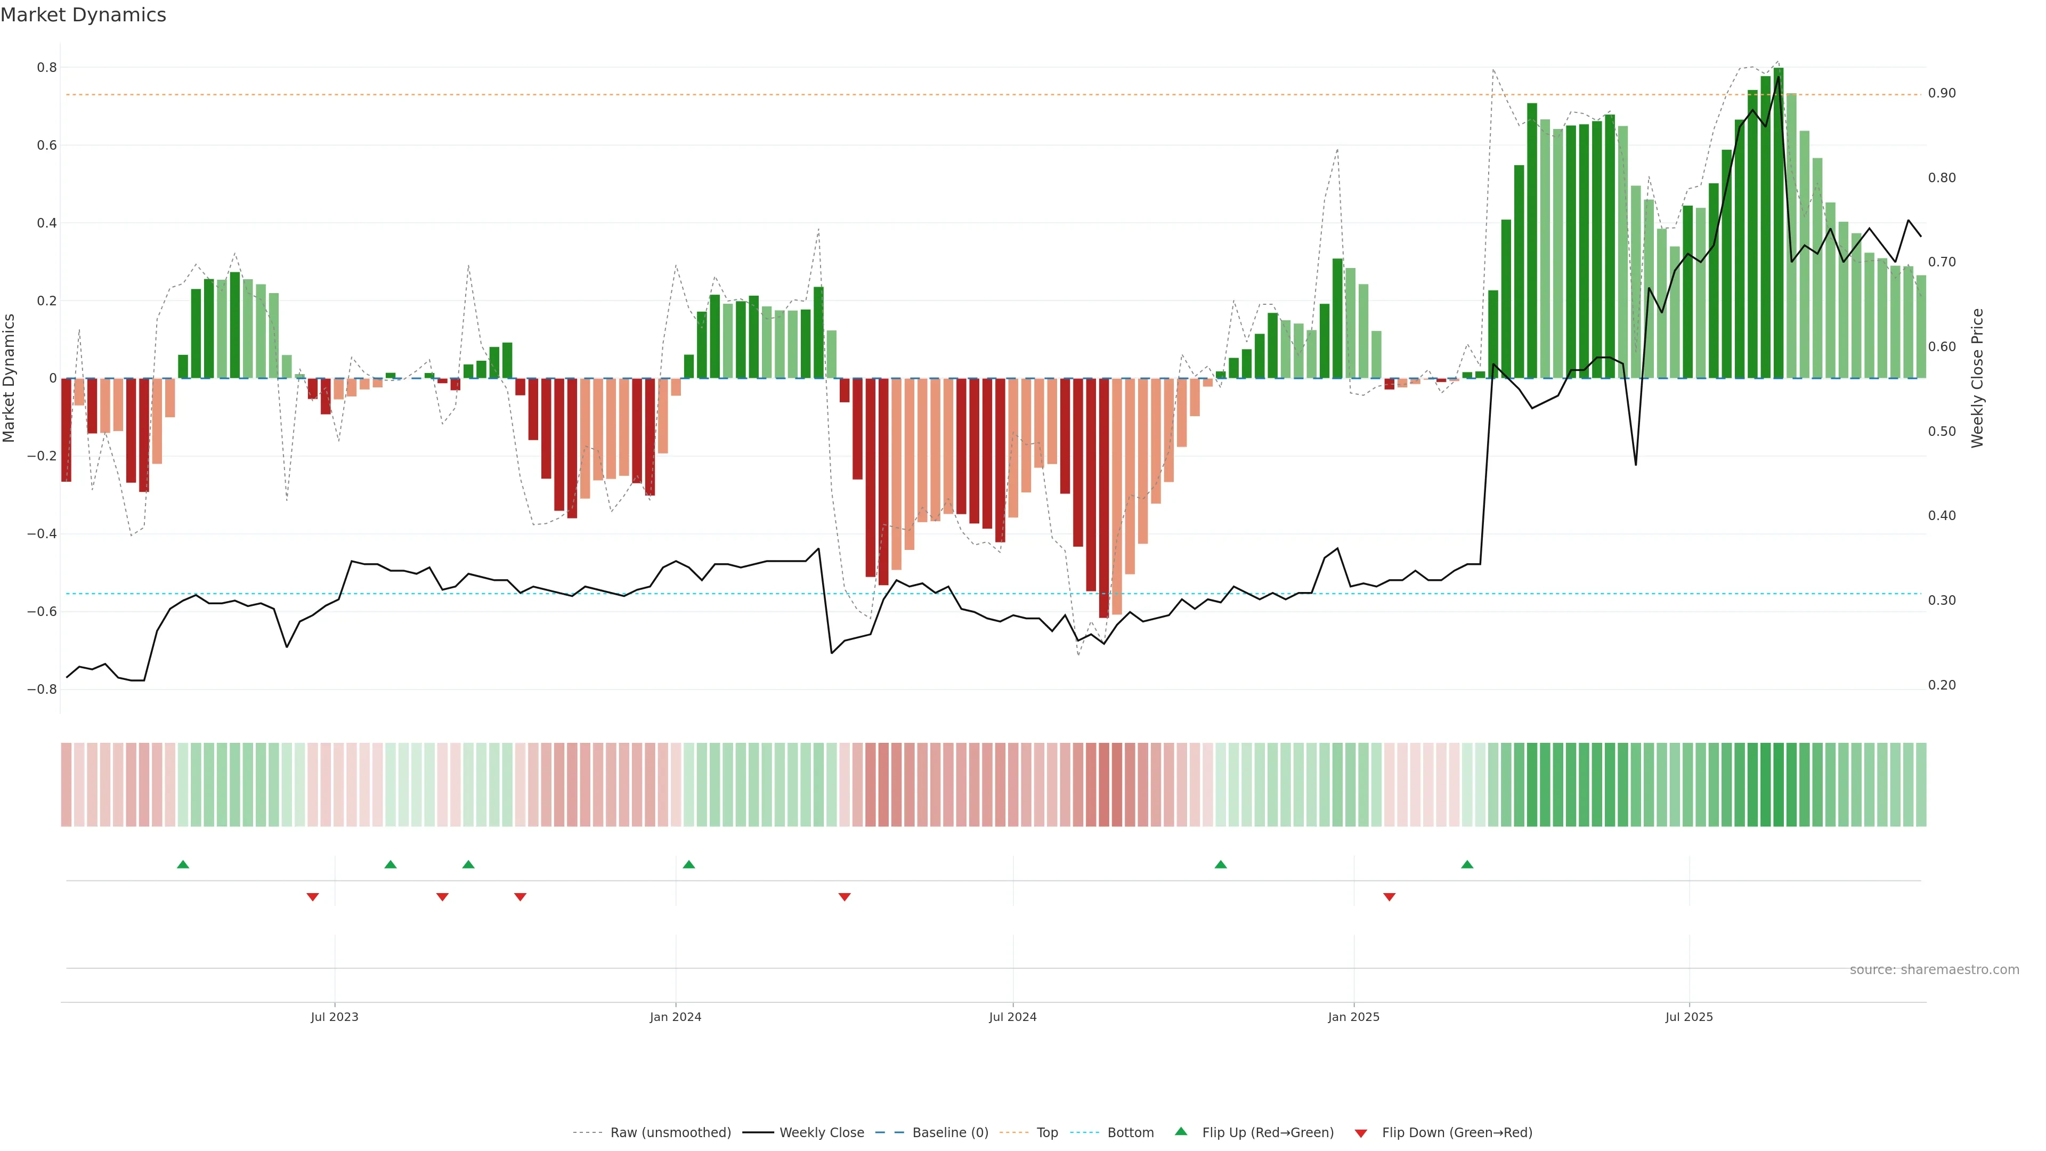Screen dimensions: 2046x1151
Task: Click the first red flip-down triangle marker
Action: tap(313, 897)
